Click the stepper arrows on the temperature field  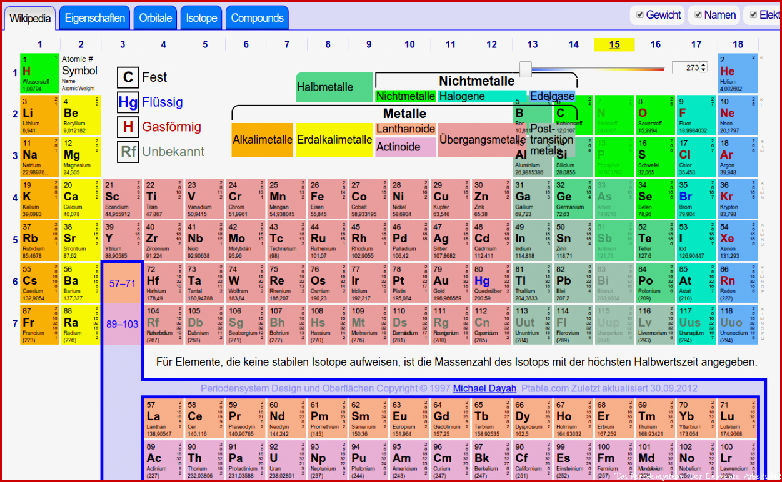coord(704,67)
